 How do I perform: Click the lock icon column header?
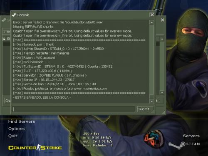point(4,39)
